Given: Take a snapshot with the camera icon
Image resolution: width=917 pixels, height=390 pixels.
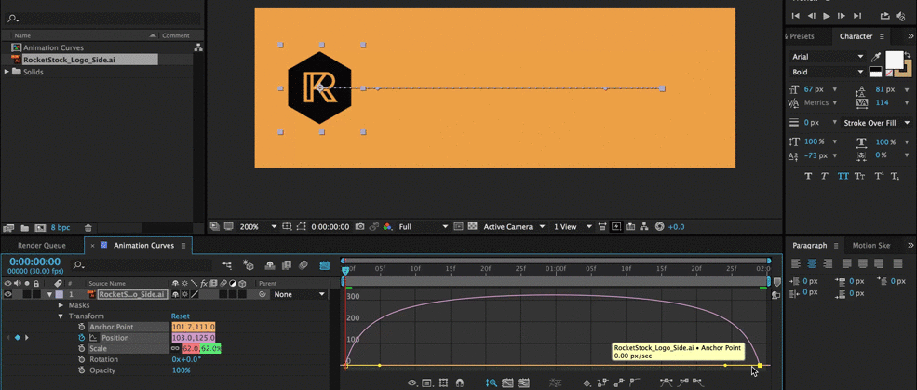Looking at the screenshot, I should point(360,227).
